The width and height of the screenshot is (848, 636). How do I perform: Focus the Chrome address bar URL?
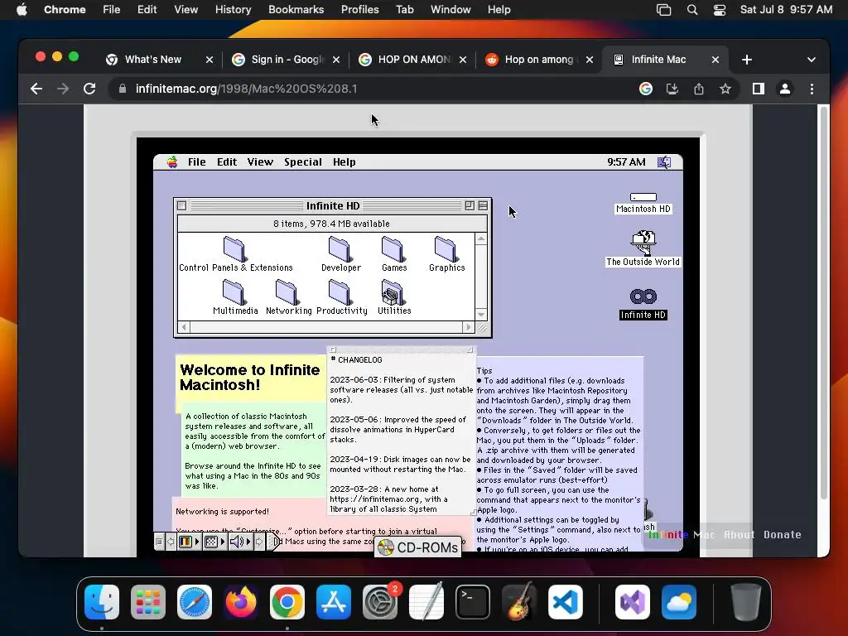tap(246, 89)
